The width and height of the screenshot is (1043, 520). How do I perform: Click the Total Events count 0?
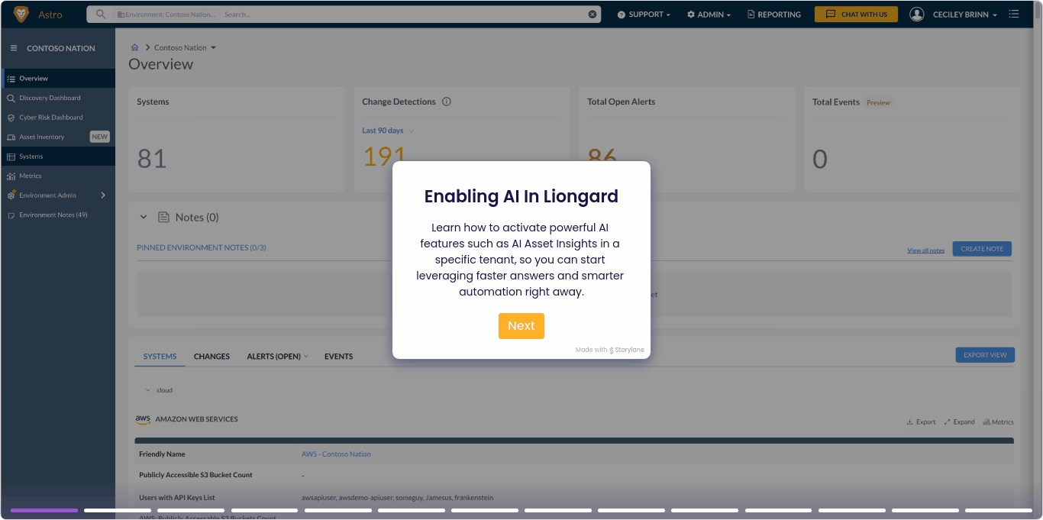click(x=820, y=159)
